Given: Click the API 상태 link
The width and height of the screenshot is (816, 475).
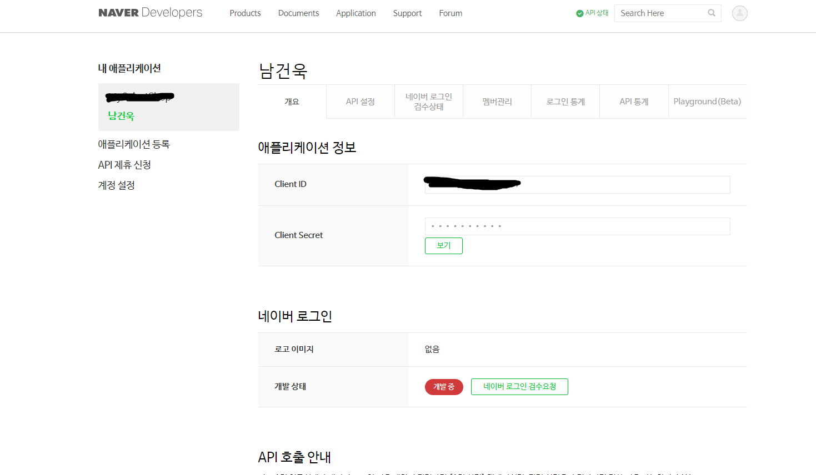Looking at the screenshot, I should click(597, 13).
